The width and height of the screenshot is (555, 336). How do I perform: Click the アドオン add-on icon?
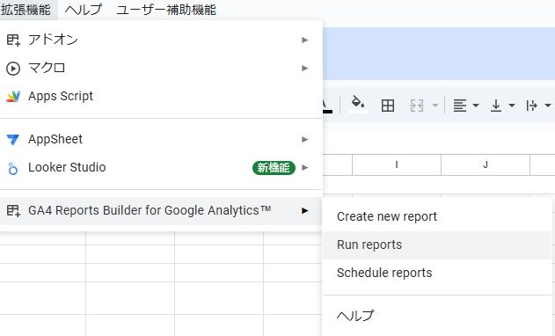point(13,40)
